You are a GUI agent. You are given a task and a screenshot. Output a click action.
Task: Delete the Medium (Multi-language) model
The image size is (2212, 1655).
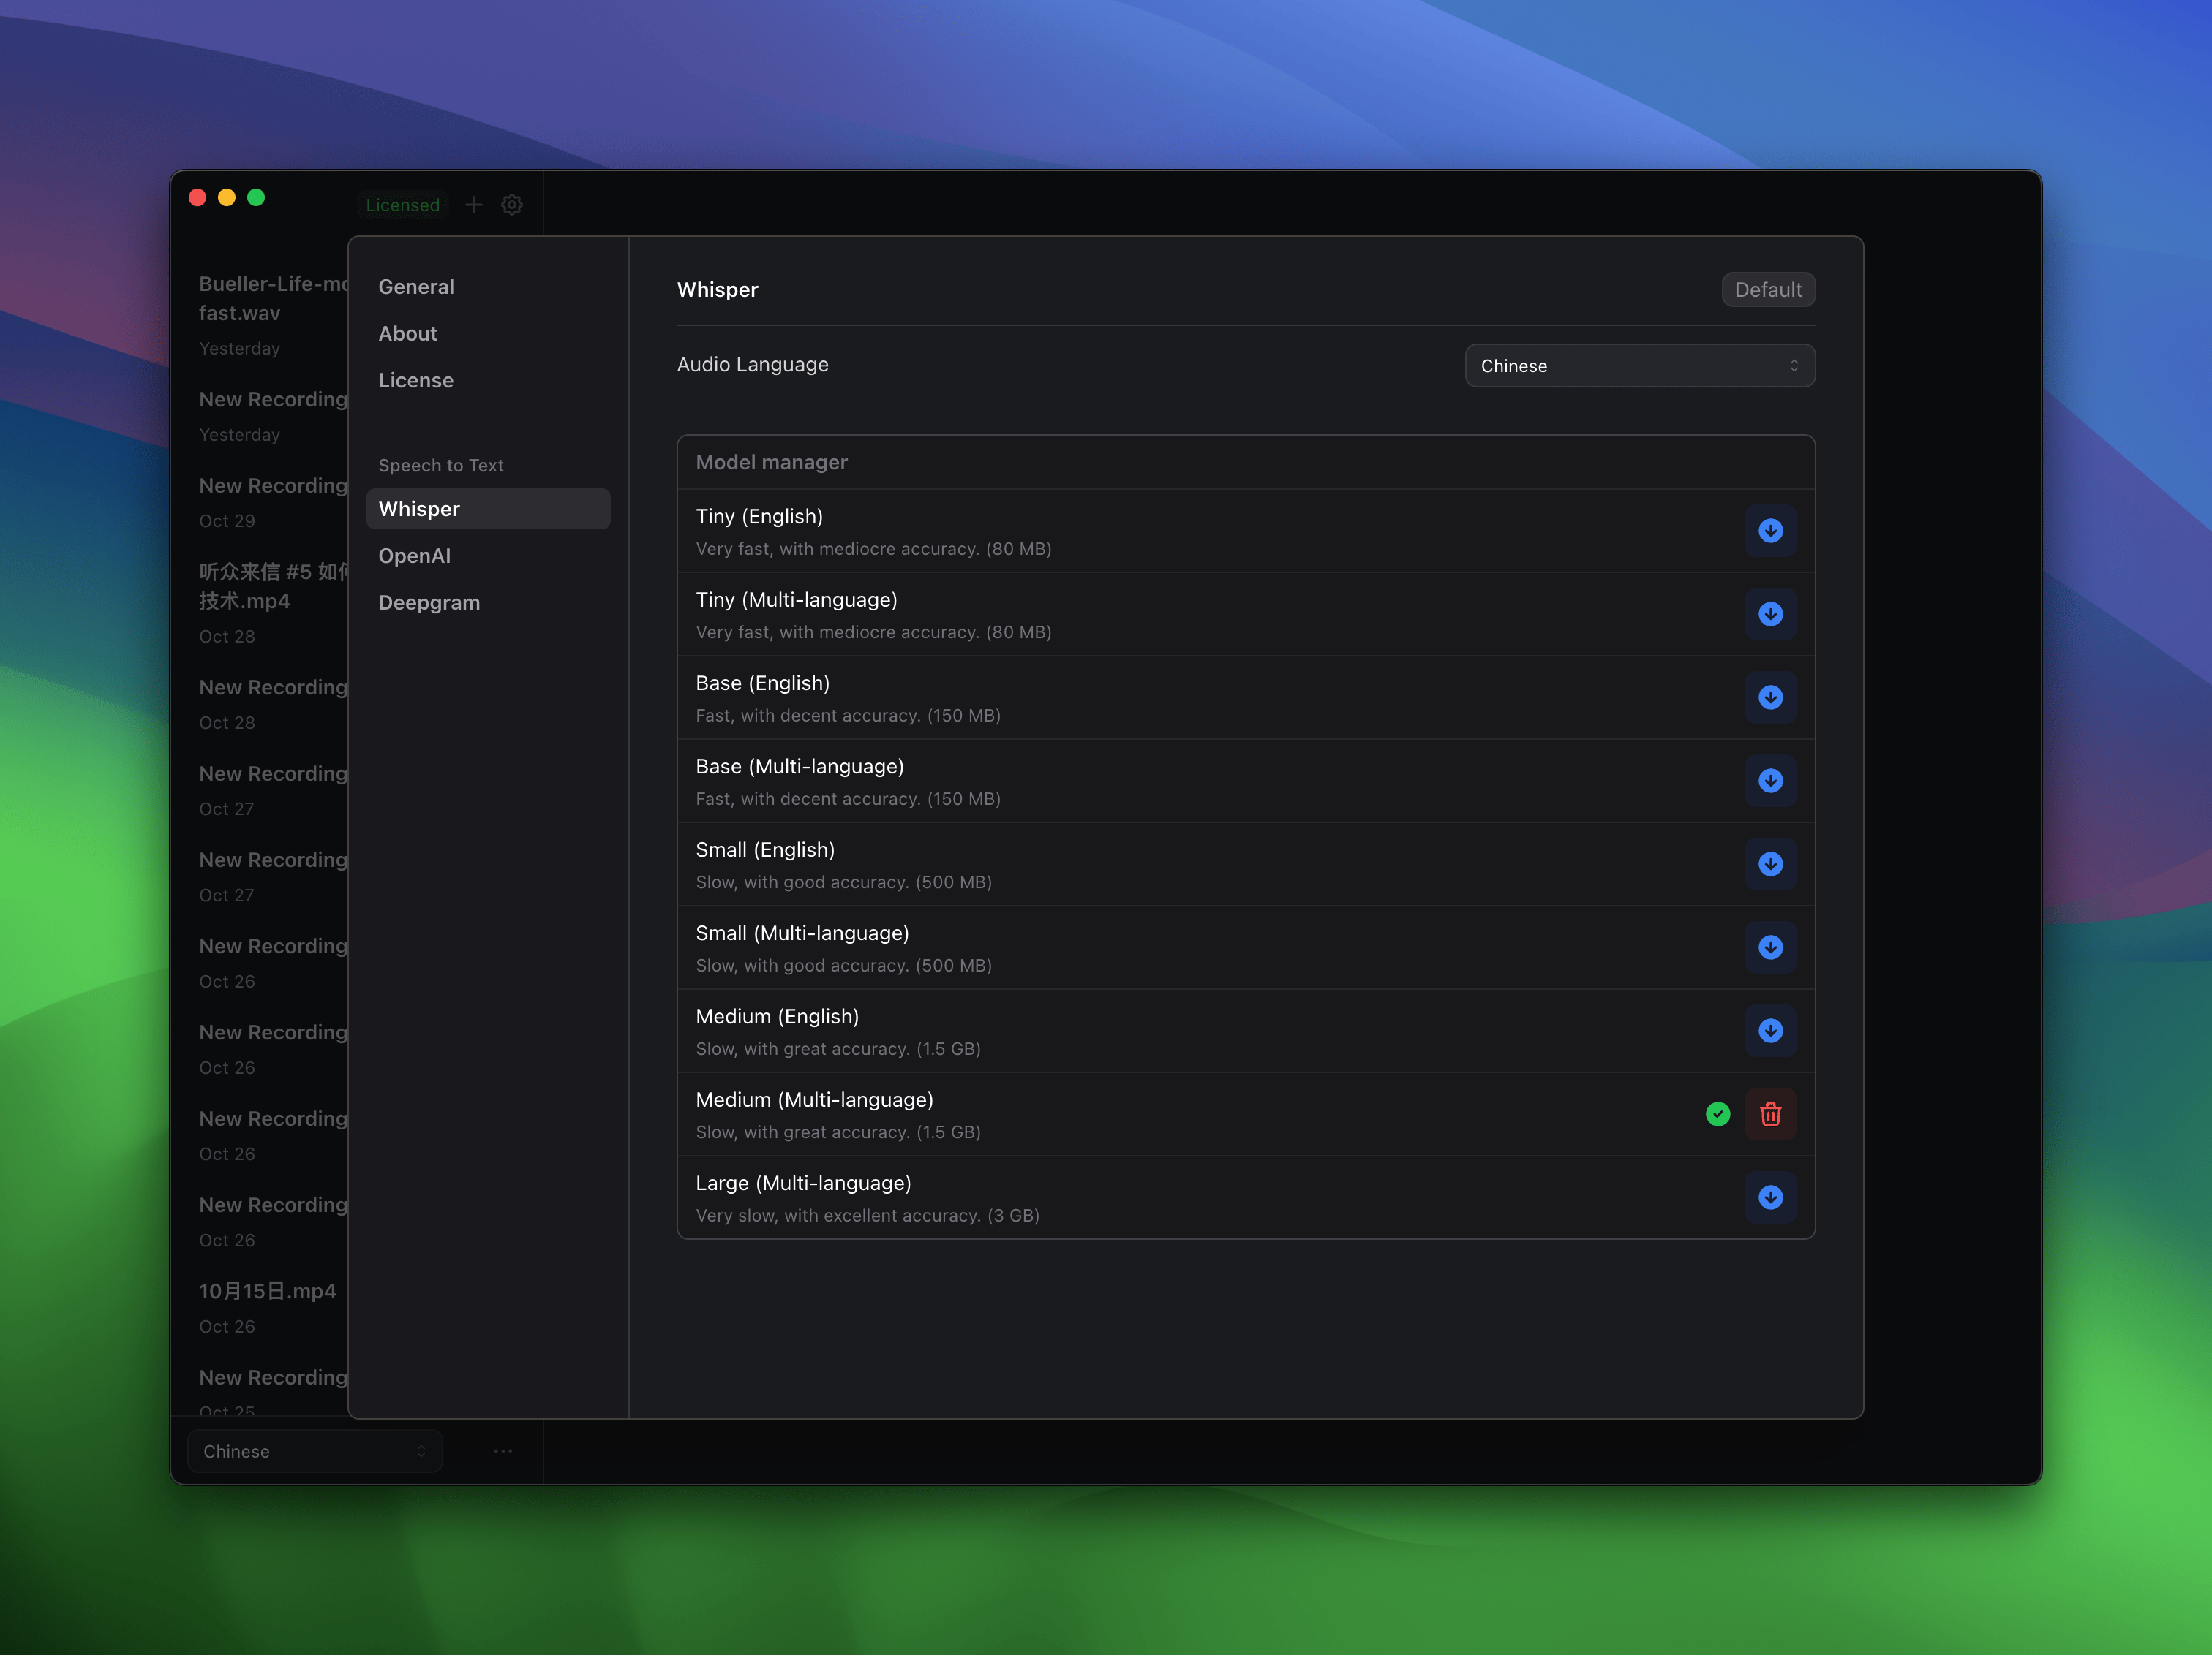[1770, 1114]
